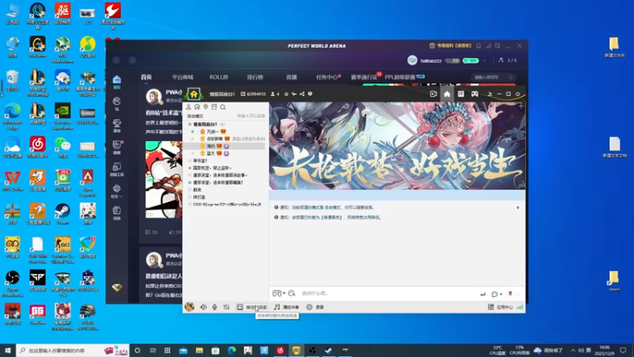Click the calendar icon above channel tree
Image resolution: width=634 pixels, height=357 pixels.
(214, 107)
